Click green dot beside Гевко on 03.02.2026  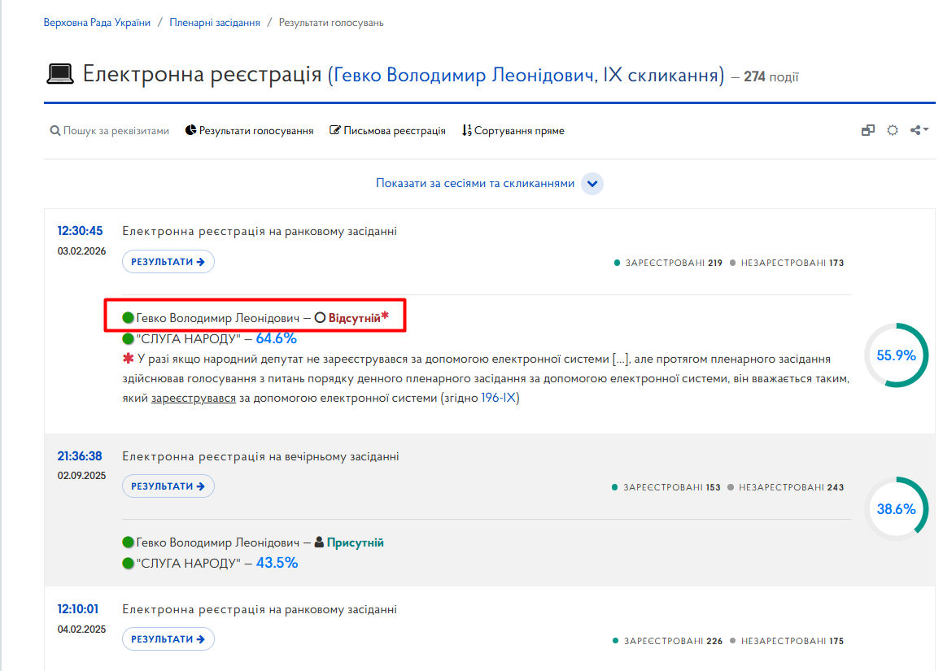pos(128,317)
